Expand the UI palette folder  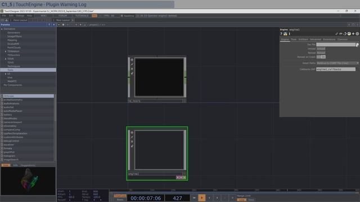click(x=6, y=74)
